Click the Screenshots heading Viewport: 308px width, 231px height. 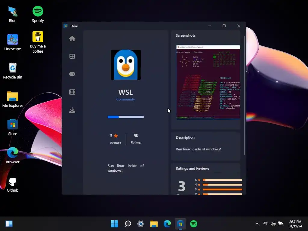point(185,35)
